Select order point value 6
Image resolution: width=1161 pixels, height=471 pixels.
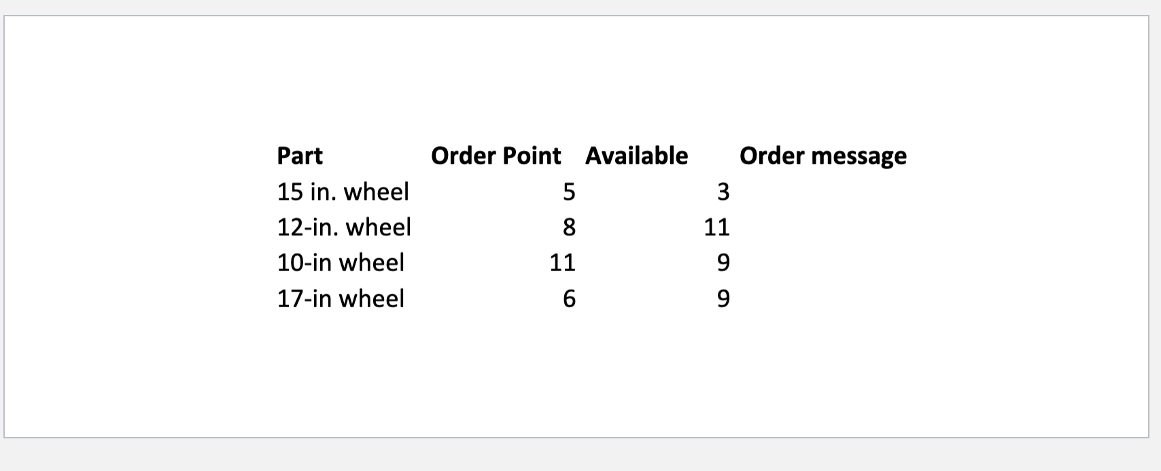point(569,299)
